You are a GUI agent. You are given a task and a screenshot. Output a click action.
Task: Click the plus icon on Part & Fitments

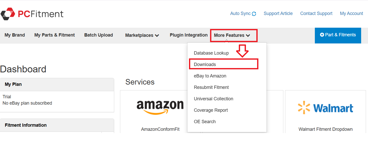[322, 35]
